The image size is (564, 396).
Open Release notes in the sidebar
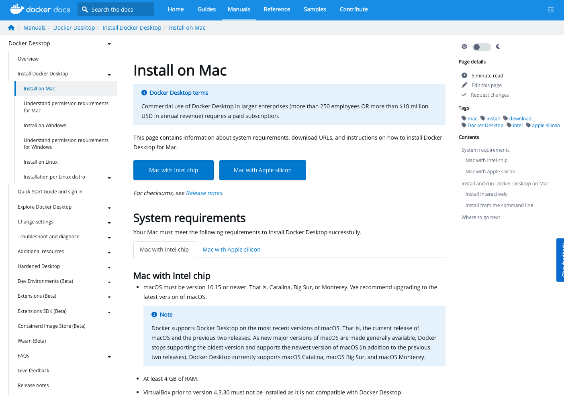click(33, 386)
